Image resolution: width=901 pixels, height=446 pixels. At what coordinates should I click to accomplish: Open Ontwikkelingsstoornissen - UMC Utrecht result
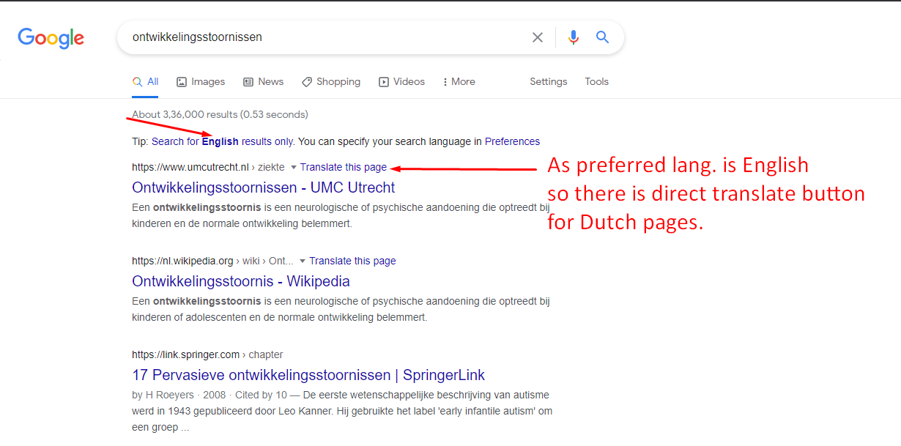[264, 187]
